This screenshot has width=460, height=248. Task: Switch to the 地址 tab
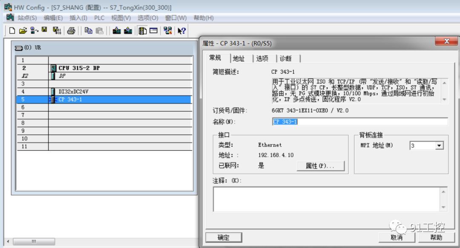(x=239, y=59)
